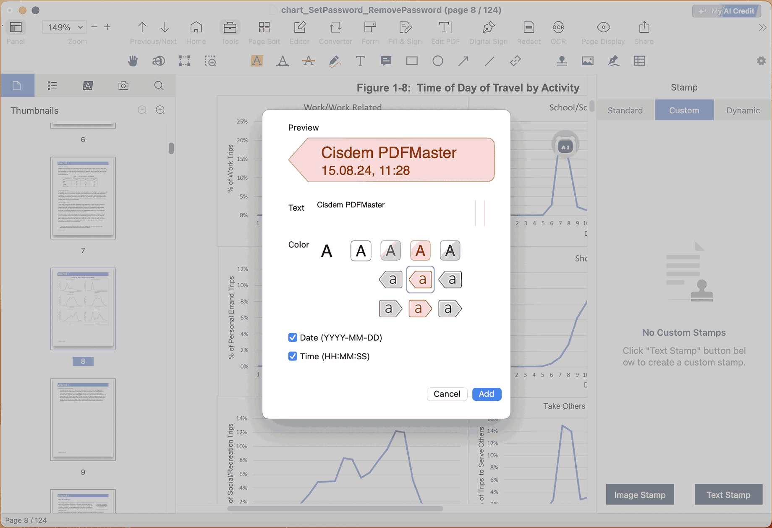This screenshot has height=528, width=772.
Task: Switch to Standard stamp tab
Action: coord(625,110)
